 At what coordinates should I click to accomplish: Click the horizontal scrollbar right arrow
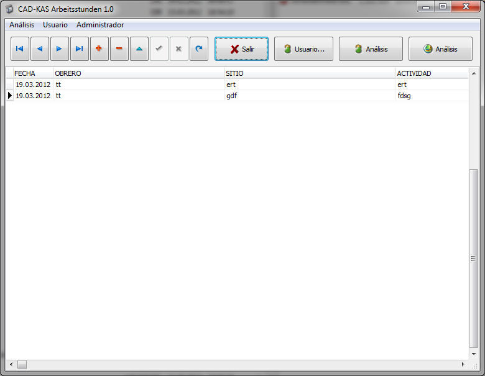463,365
